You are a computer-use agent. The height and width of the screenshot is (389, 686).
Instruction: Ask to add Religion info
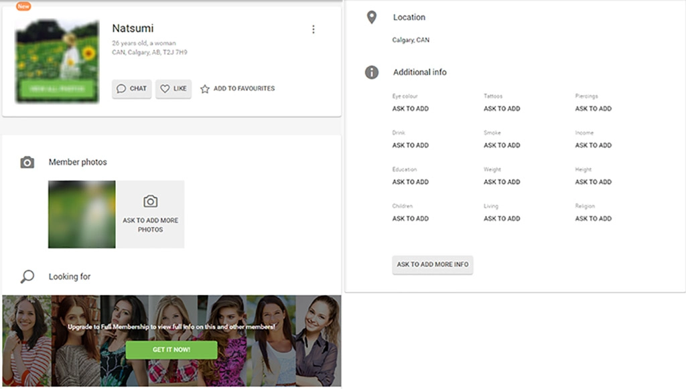click(x=593, y=219)
